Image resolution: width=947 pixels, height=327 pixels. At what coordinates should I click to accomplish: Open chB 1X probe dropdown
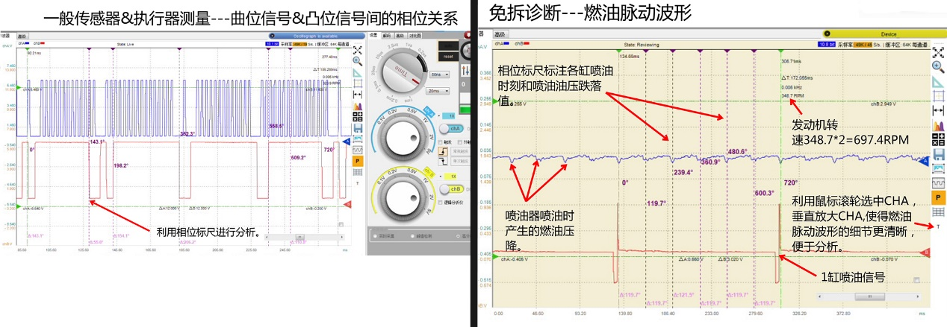click(x=450, y=176)
